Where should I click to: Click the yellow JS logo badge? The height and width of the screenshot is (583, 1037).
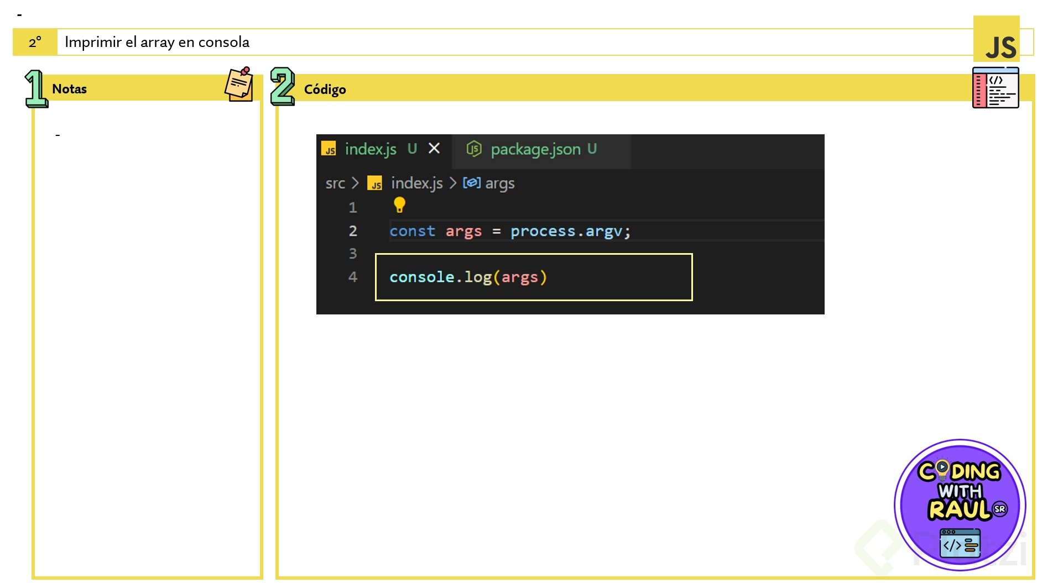click(x=997, y=40)
